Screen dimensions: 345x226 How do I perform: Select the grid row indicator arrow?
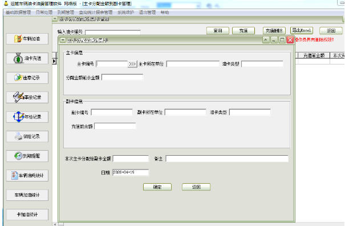point(54,61)
